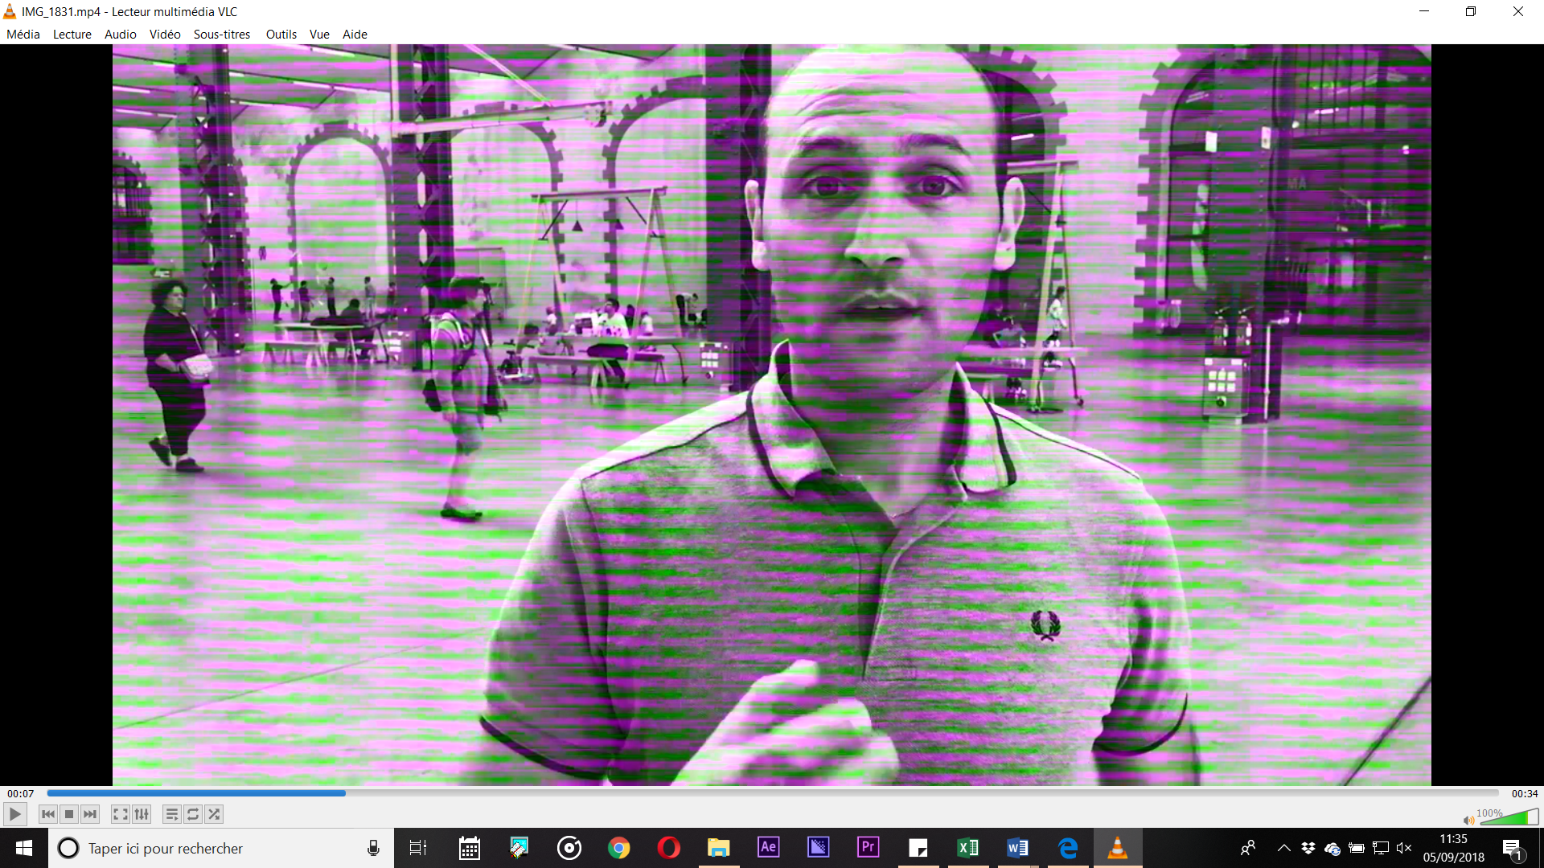Open the Audio menu
The width and height of the screenshot is (1544, 868).
tap(121, 34)
